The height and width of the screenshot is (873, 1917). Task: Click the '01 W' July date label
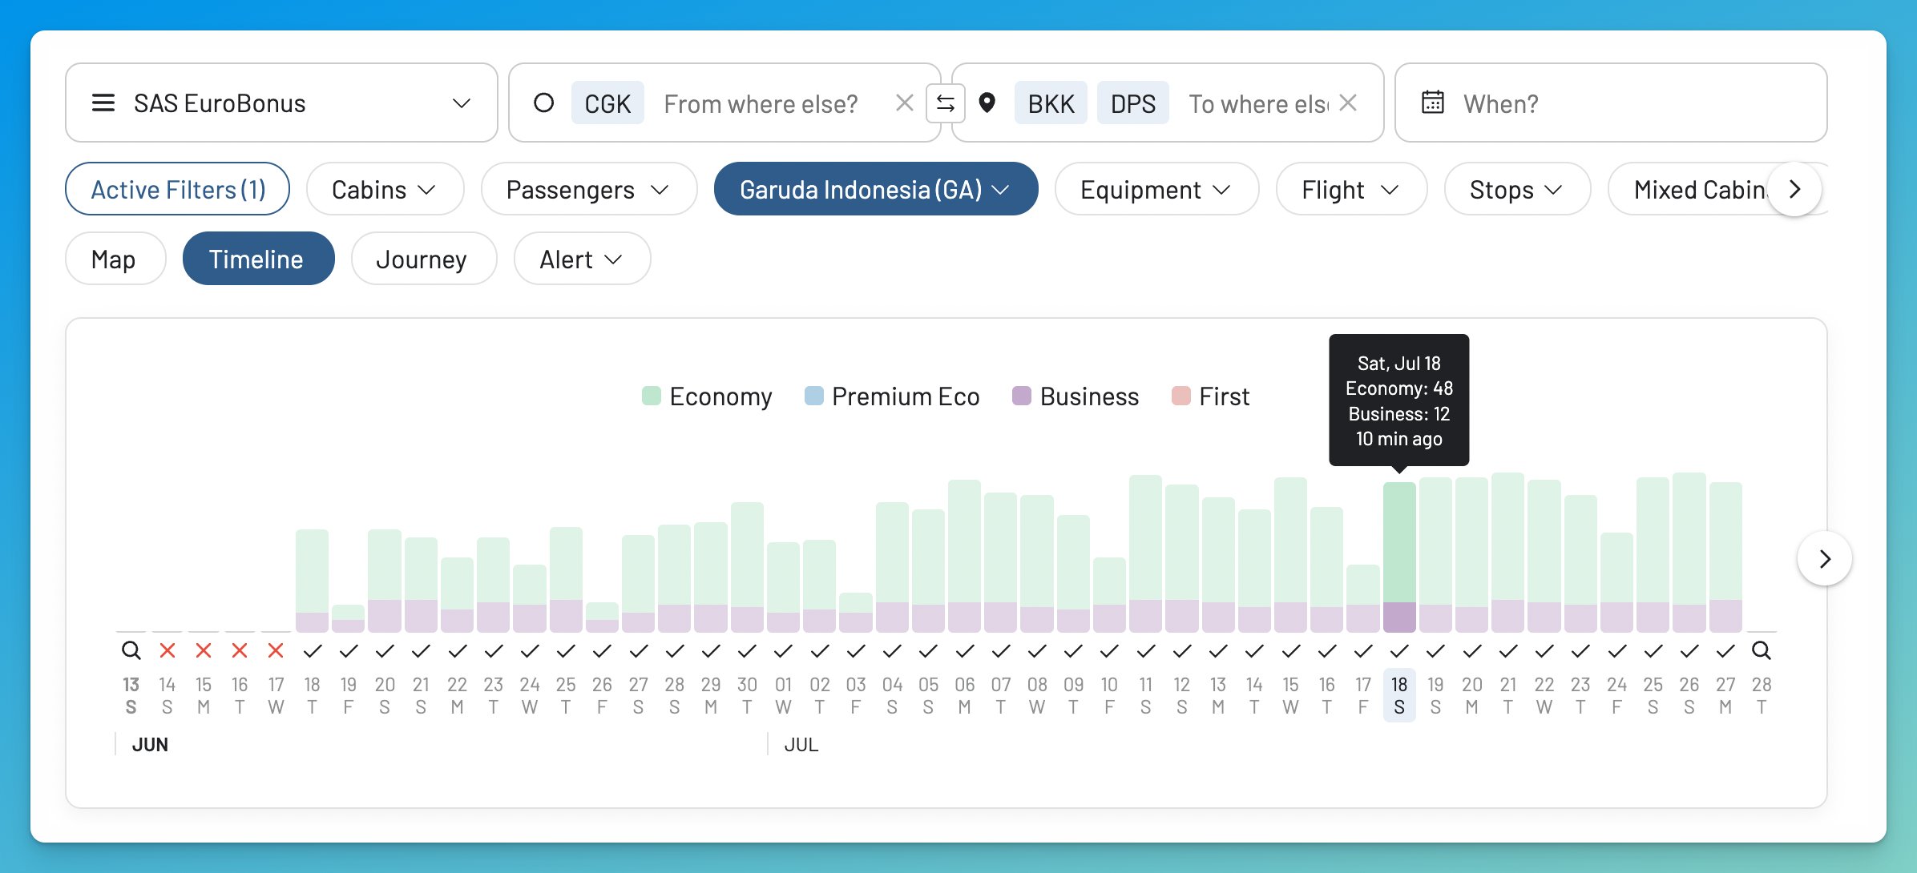tap(783, 695)
